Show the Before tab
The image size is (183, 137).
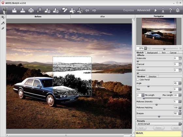click(x=38, y=17)
